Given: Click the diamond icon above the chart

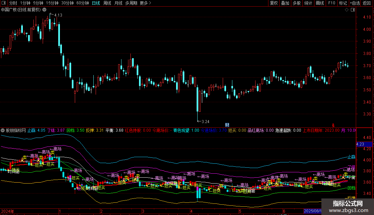Looking at the screenshot, I should pyautogui.click(x=347, y=10).
